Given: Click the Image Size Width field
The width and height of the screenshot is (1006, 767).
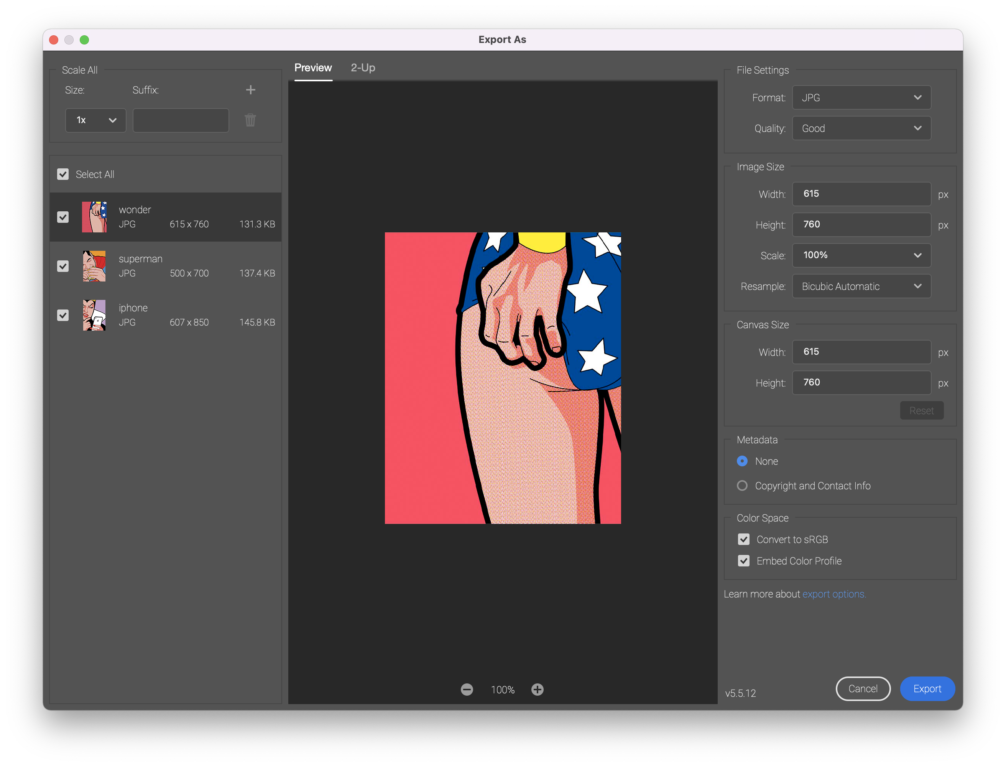Looking at the screenshot, I should coord(861,194).
